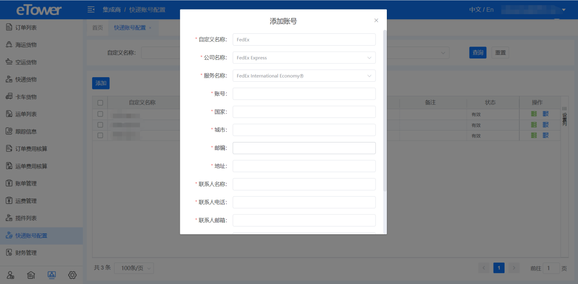Close the 添加账号 dialog
Screen dimensions: 578x284
[376, 21]
